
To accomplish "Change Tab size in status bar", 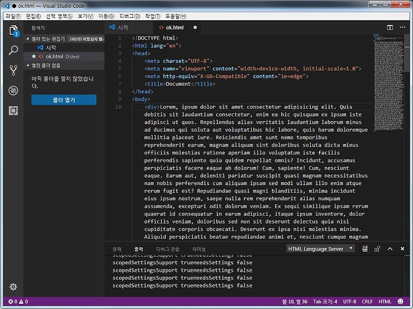I will [x=325, y=302].
